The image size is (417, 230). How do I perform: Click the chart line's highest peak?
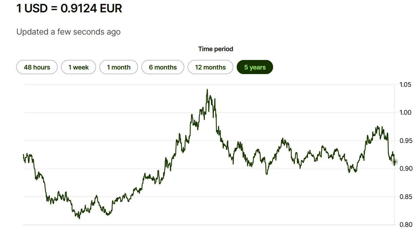[207, 90]
